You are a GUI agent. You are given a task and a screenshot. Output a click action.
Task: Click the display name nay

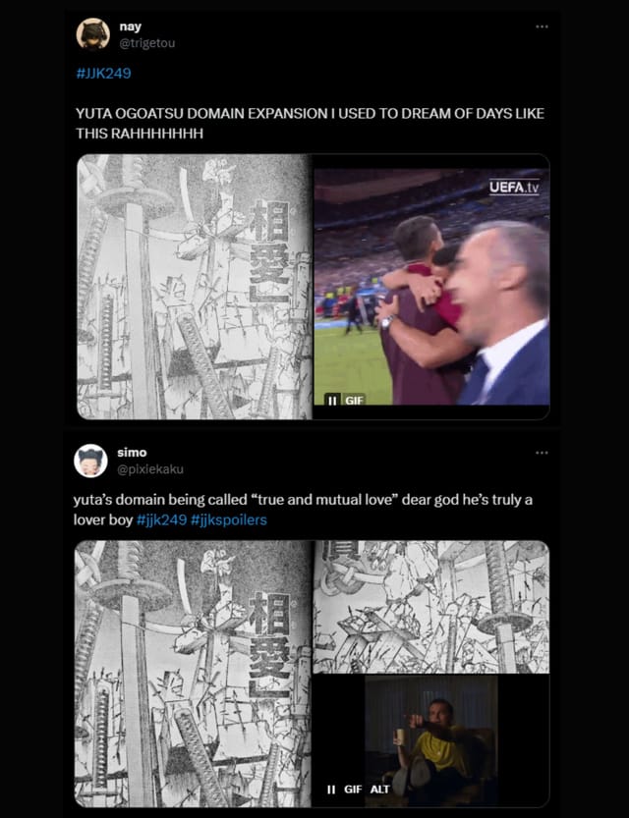click(x=130, y=27)
